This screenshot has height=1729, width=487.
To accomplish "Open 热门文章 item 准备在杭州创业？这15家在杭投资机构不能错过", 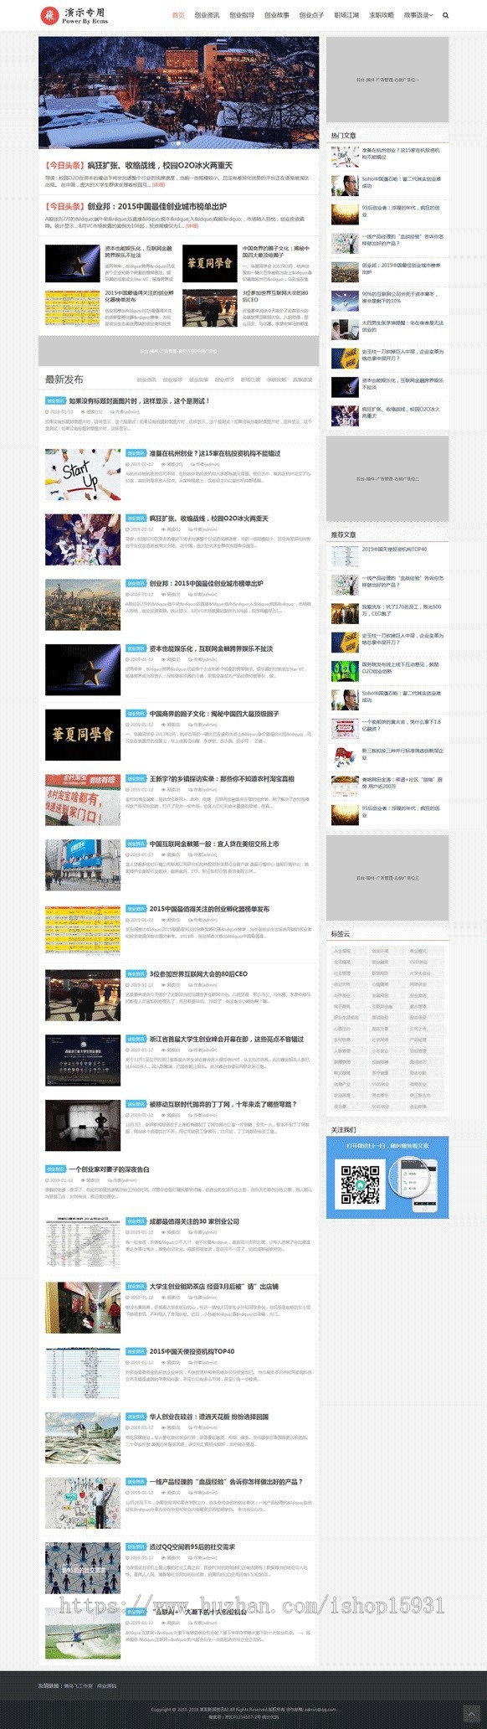I will point(401,153).
